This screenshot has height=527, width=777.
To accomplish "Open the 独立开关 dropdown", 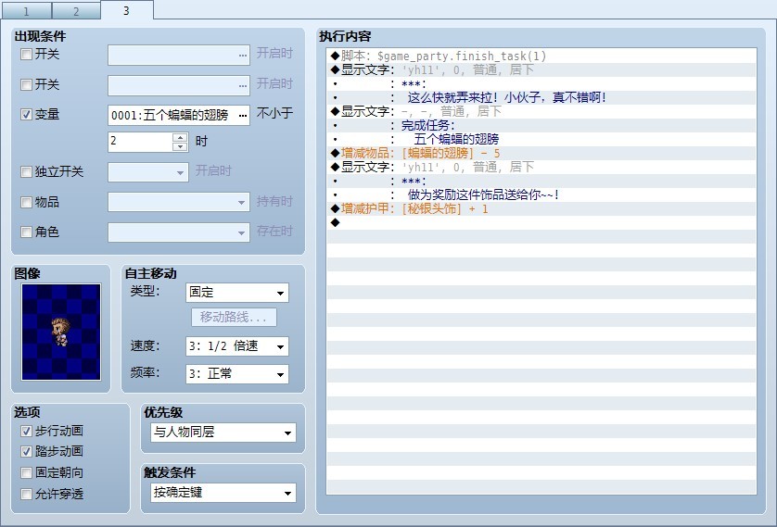I will coord(147,172).
